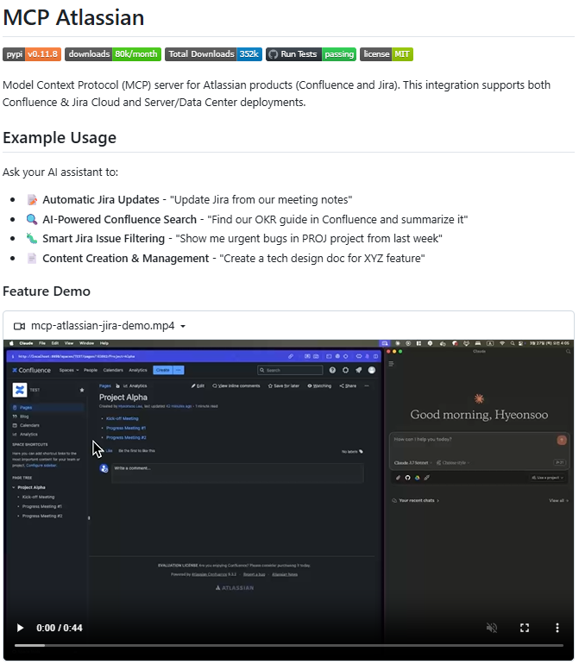The image size is (579, 664).
Task: Click the page emoji before Content Creation & Management
Action: (x=32, y=259)
